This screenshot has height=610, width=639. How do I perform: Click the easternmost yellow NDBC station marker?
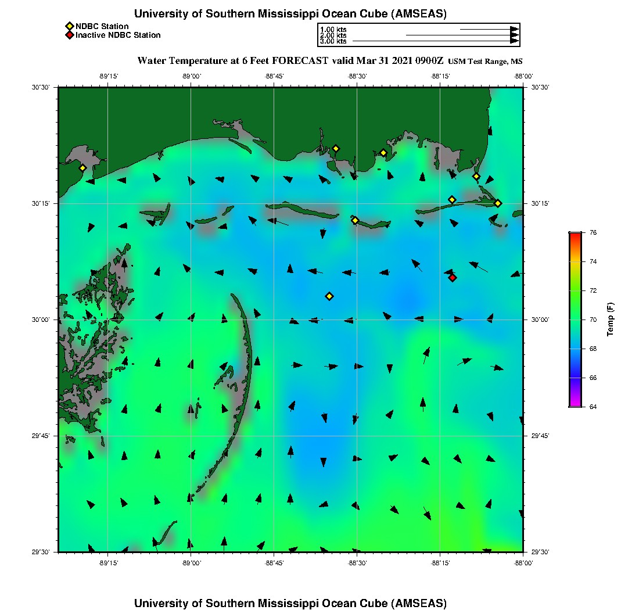tap(498, 203)
